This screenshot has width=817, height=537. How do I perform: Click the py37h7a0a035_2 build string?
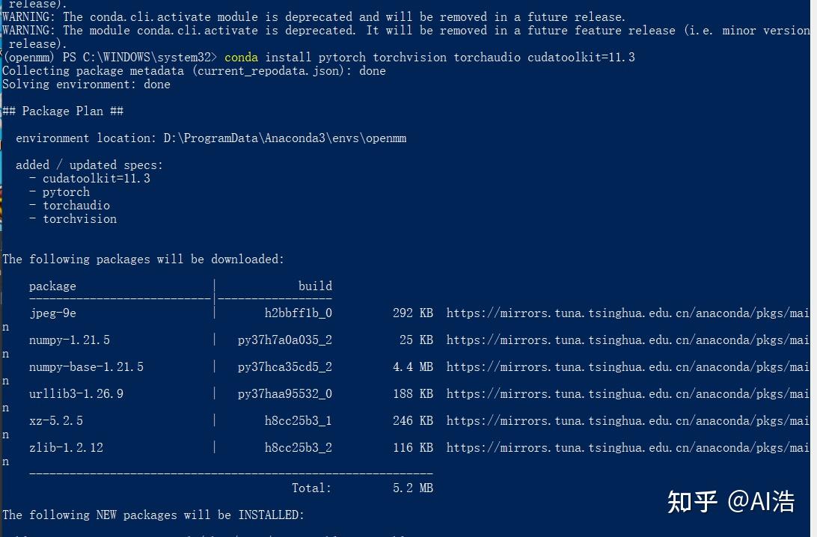284,340
